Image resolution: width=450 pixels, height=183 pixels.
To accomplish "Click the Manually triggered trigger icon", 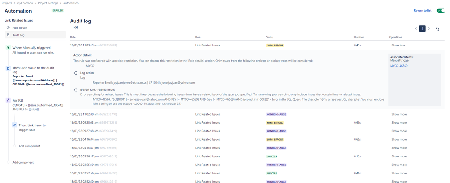I will (8, 48).
